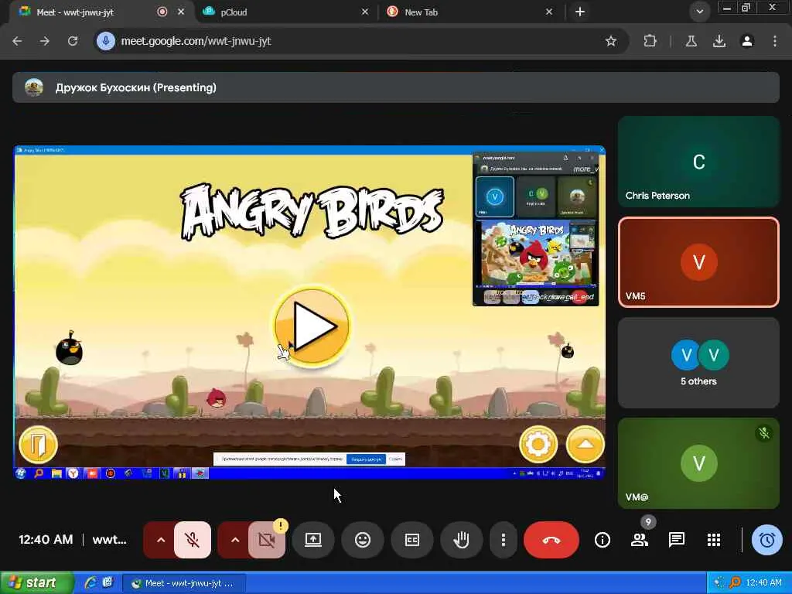Click the system tray search magnifier icon
This screenshot has height=594, width=792.
(x=736, y=583)
